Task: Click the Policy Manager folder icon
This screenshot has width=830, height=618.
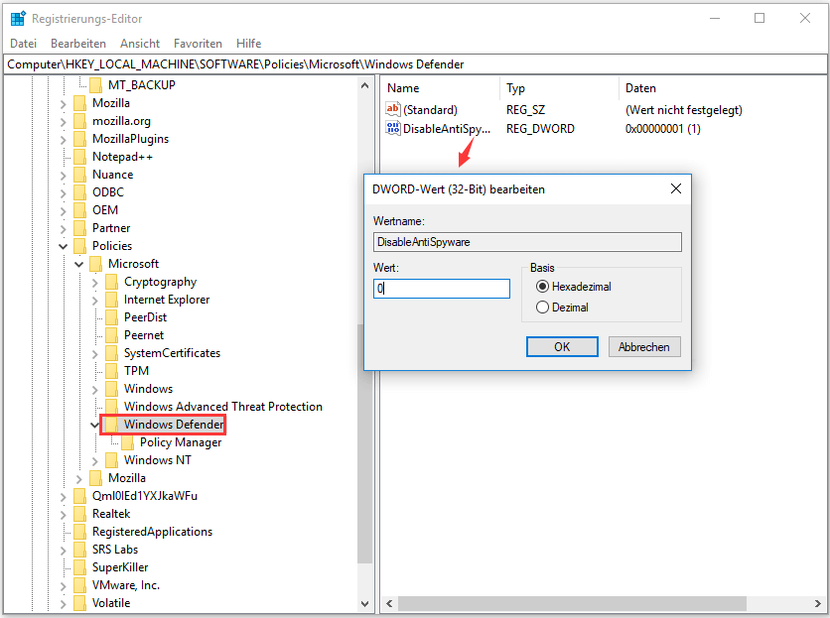Action: [x=127, y=442]
